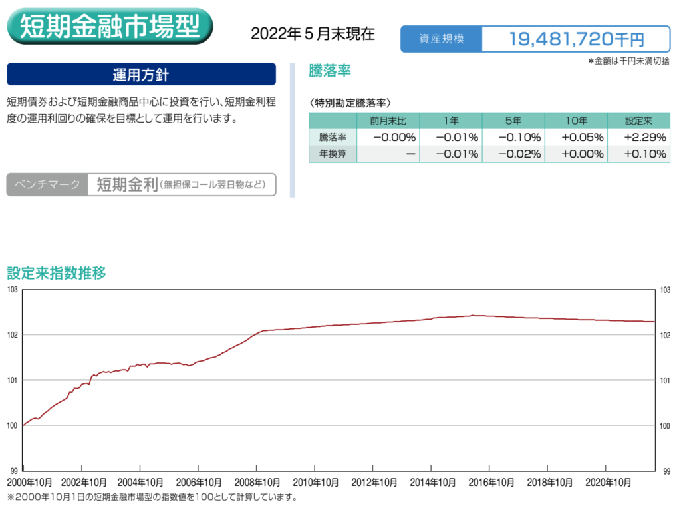Click the 2022年5月末現在 date text
The image size is (681, 506).
[313, 34]
